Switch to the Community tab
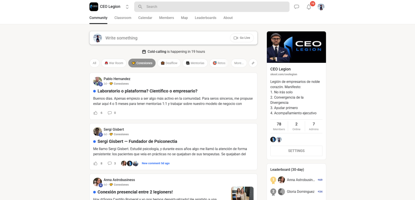 98,18
